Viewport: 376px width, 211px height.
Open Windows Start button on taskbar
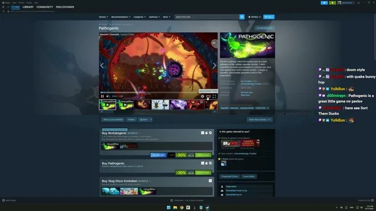pos(169,207)
